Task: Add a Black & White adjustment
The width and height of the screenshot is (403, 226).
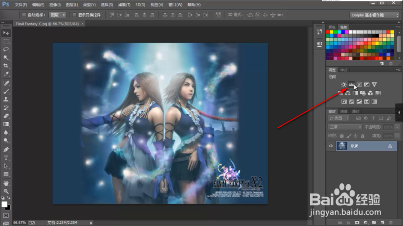Action: coord(355,93)
